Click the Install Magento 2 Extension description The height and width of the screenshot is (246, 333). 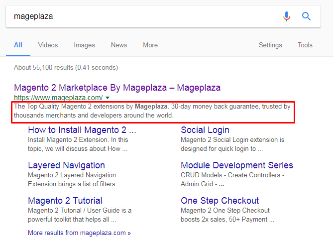78,144
